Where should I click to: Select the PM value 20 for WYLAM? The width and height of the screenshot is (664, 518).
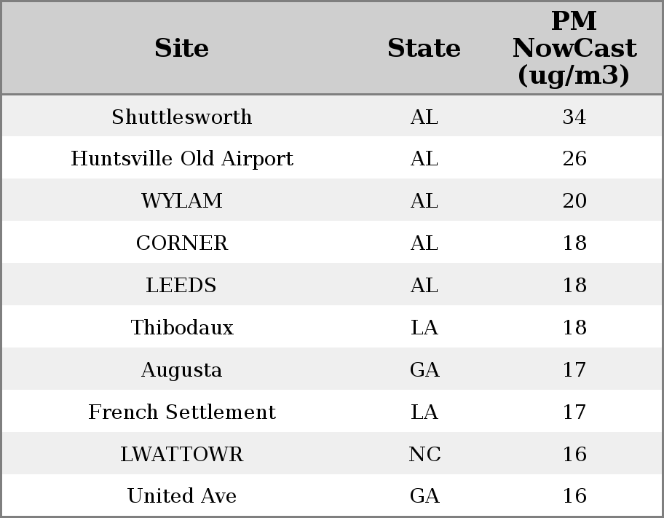tap(574, 201)
